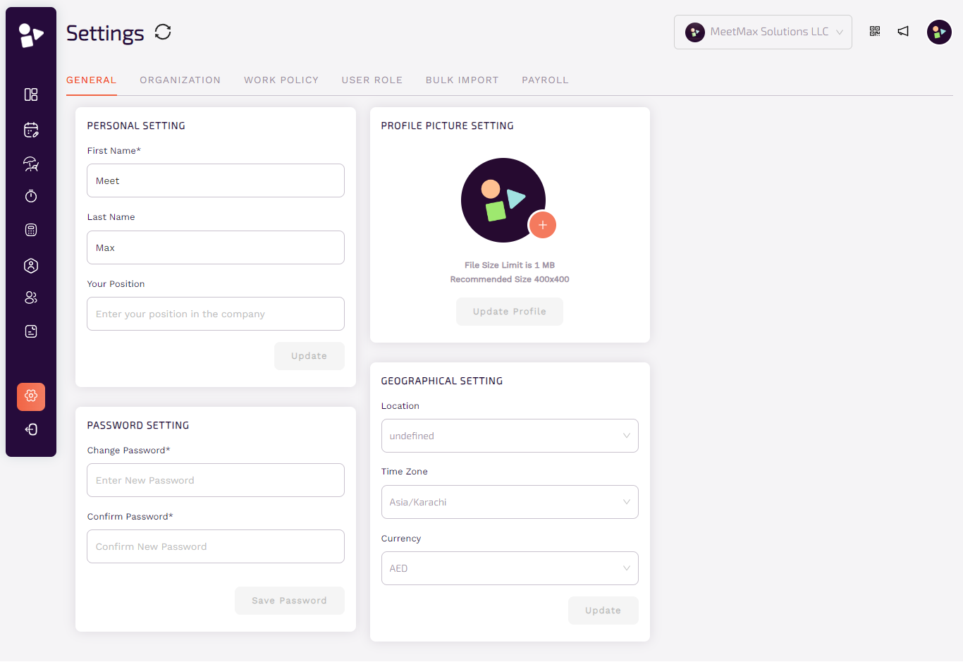Click the QR code icon in header
The image size is (963, 662).
pyautogui.click(x=875, y=31)
